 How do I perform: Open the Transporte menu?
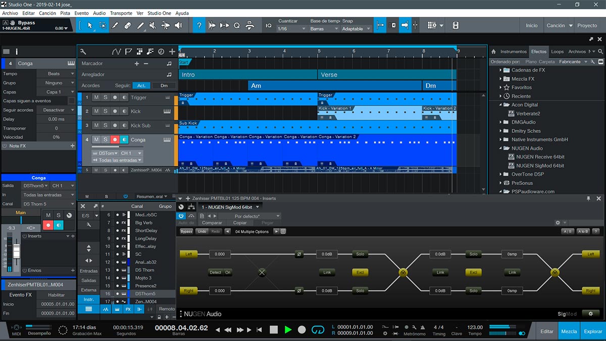click(x=121, y=13)
